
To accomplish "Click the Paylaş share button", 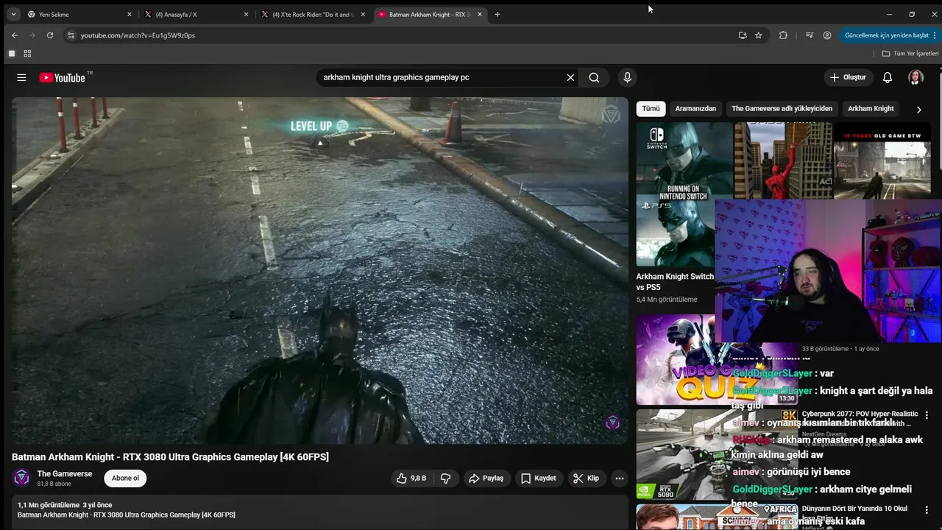I will tap(486, 478).
